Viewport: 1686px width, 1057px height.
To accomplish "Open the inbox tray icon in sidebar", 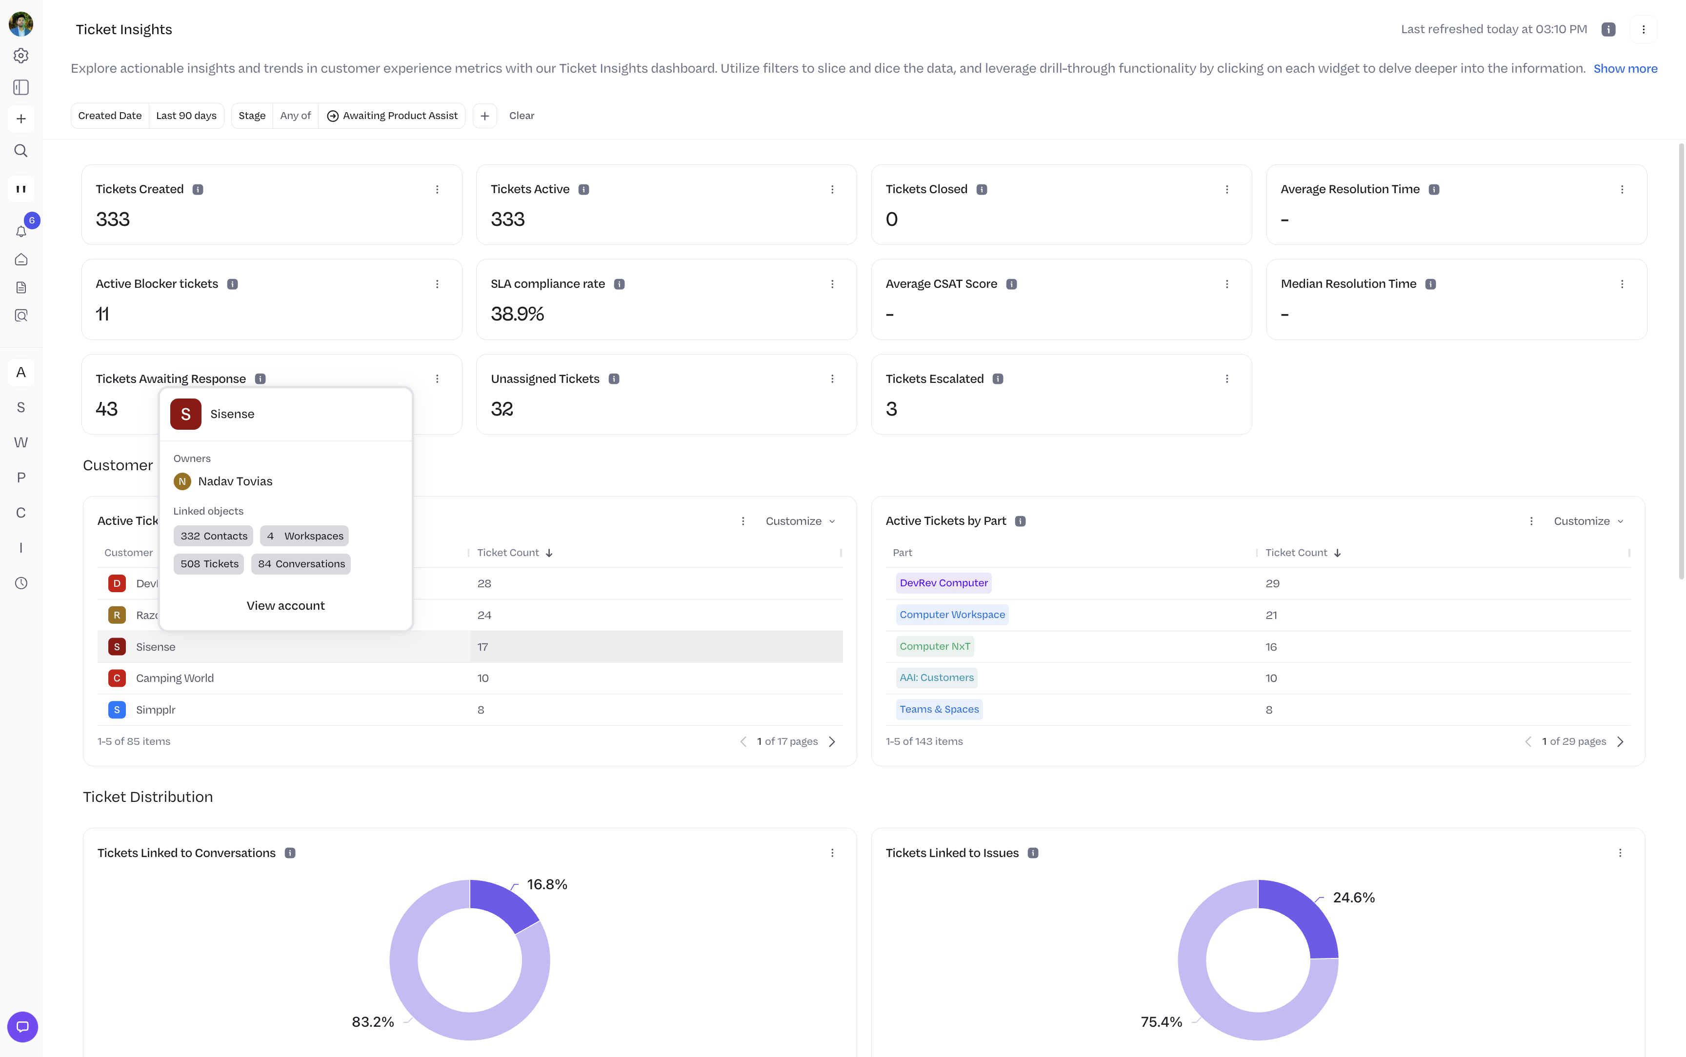I will pyautogui.click(x=21, y=259).
